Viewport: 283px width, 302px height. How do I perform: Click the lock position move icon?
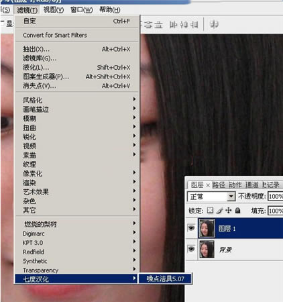point(229,210)
